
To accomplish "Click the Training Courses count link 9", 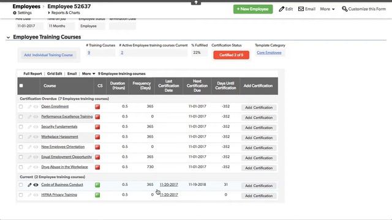I will 89,53.
